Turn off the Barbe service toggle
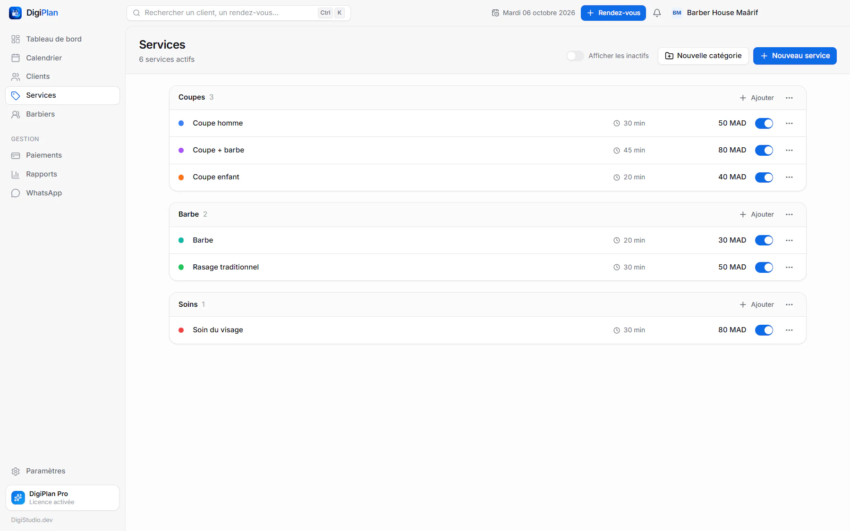This screenshot has width=850, height=531. pyautogui.click(x=764, y=240)
